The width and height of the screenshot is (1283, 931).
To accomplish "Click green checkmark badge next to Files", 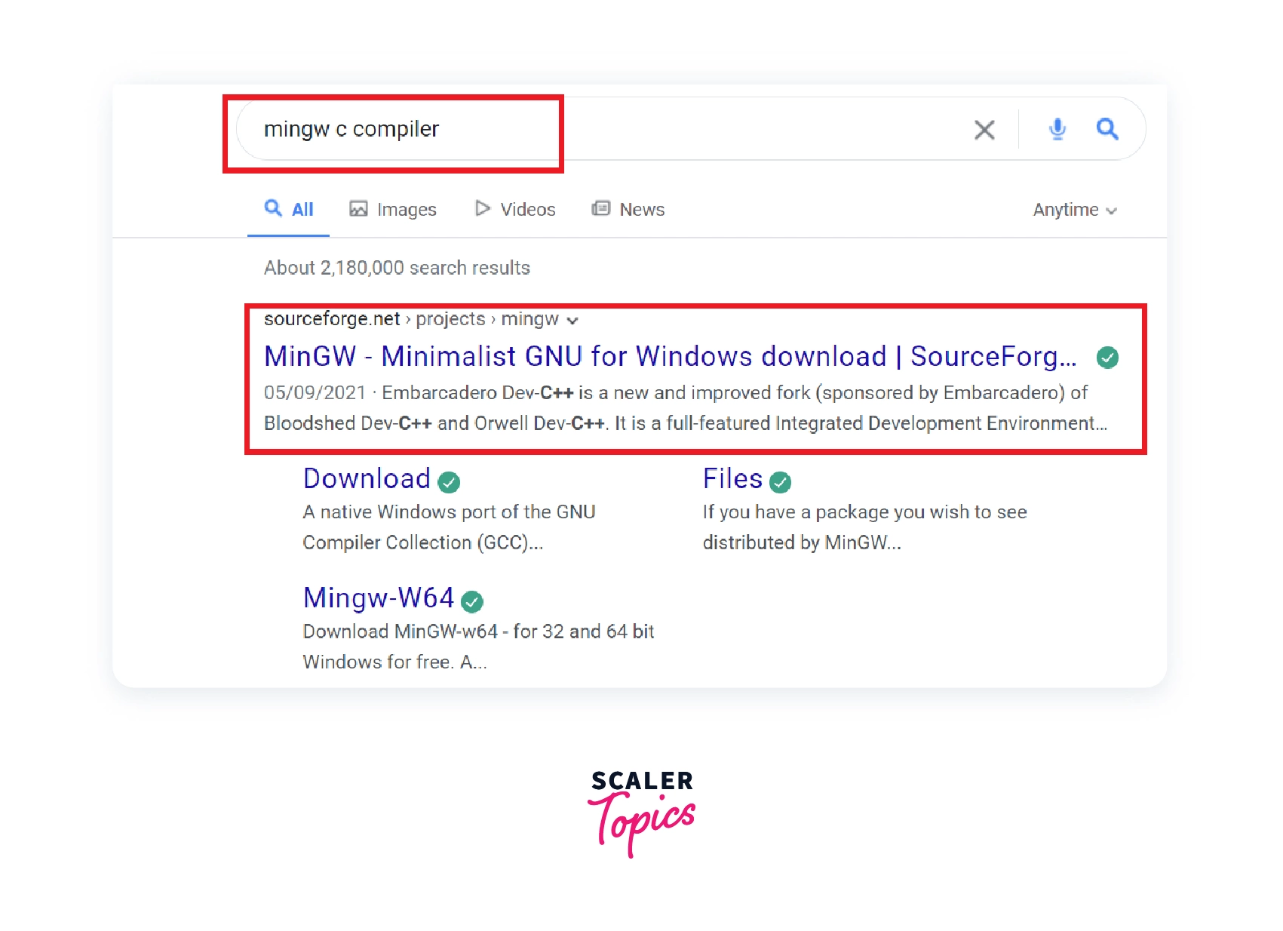I will point(780,482).
